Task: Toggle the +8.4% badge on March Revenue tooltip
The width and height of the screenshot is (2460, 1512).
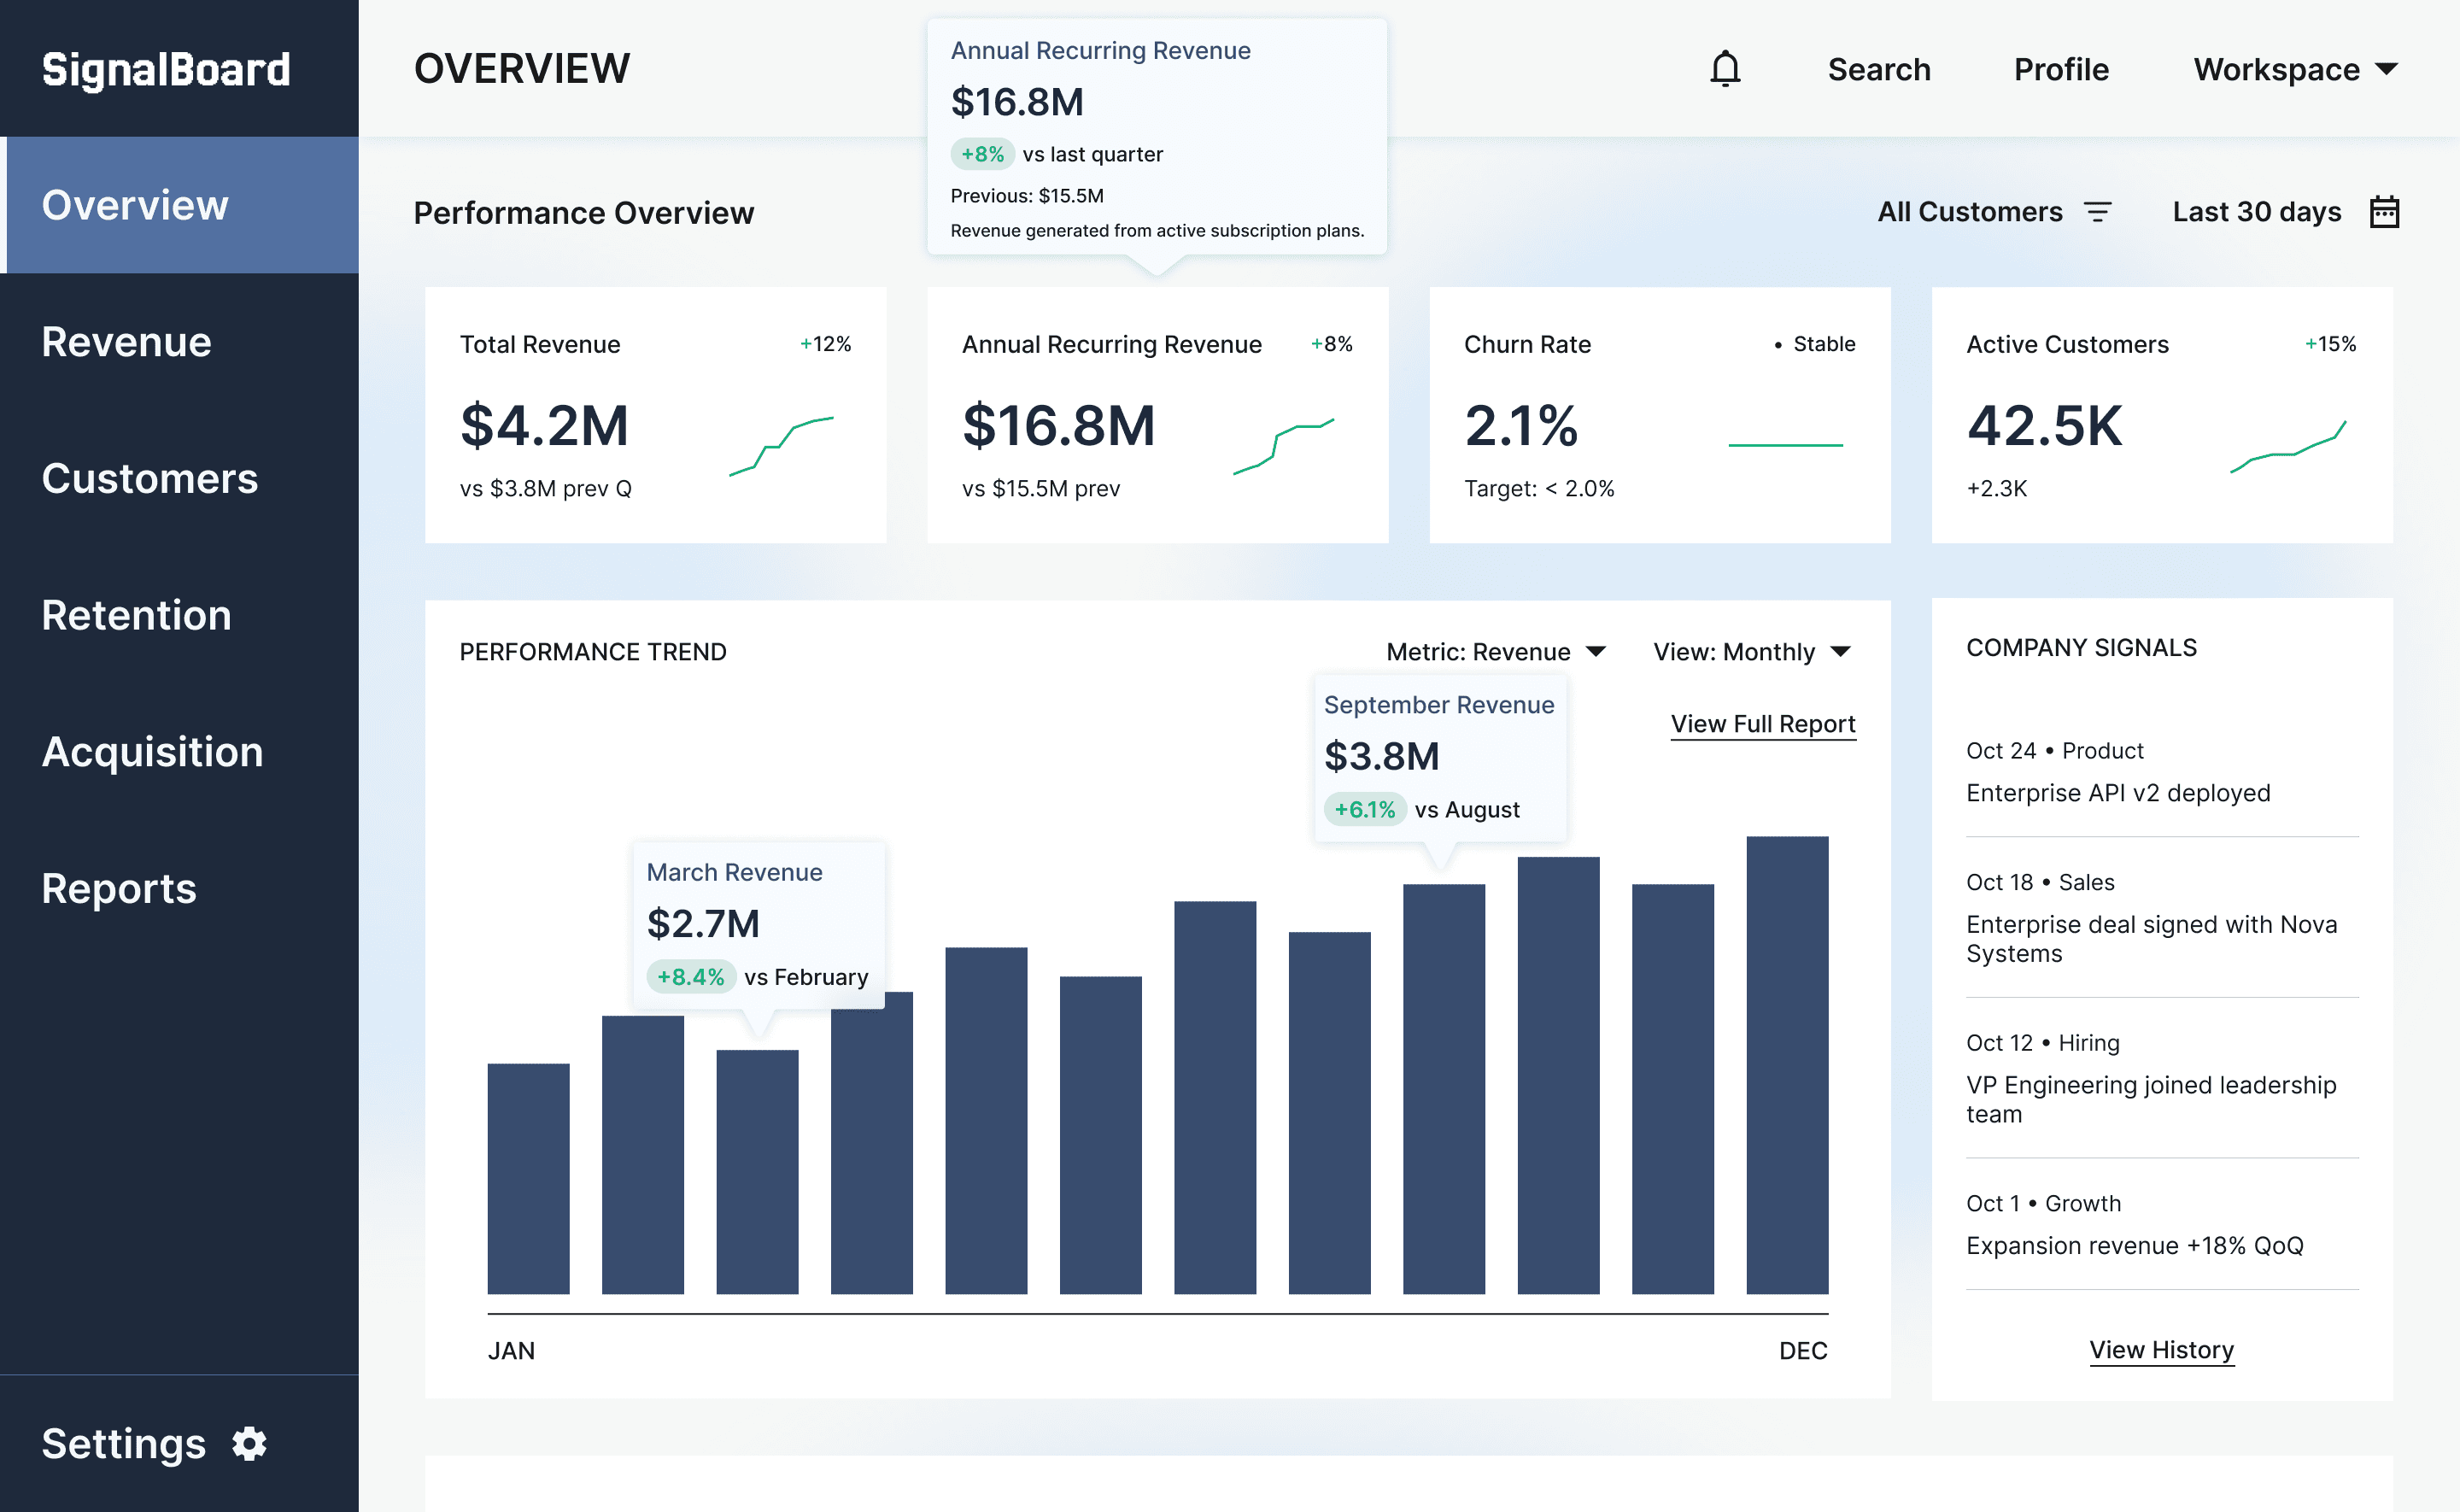Action: point(692,976)
